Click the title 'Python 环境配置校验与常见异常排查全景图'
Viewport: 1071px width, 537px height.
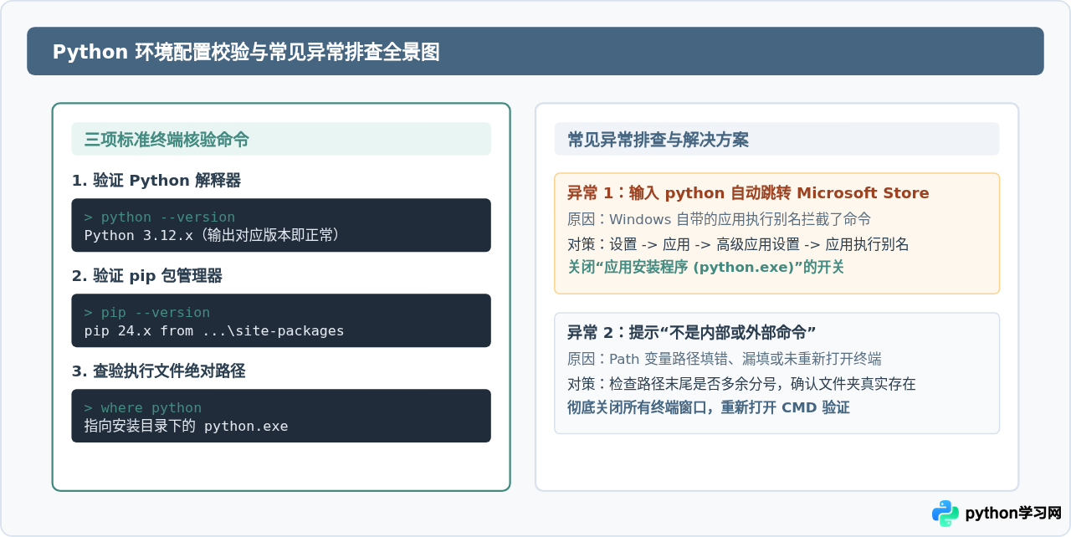[246, 52]
